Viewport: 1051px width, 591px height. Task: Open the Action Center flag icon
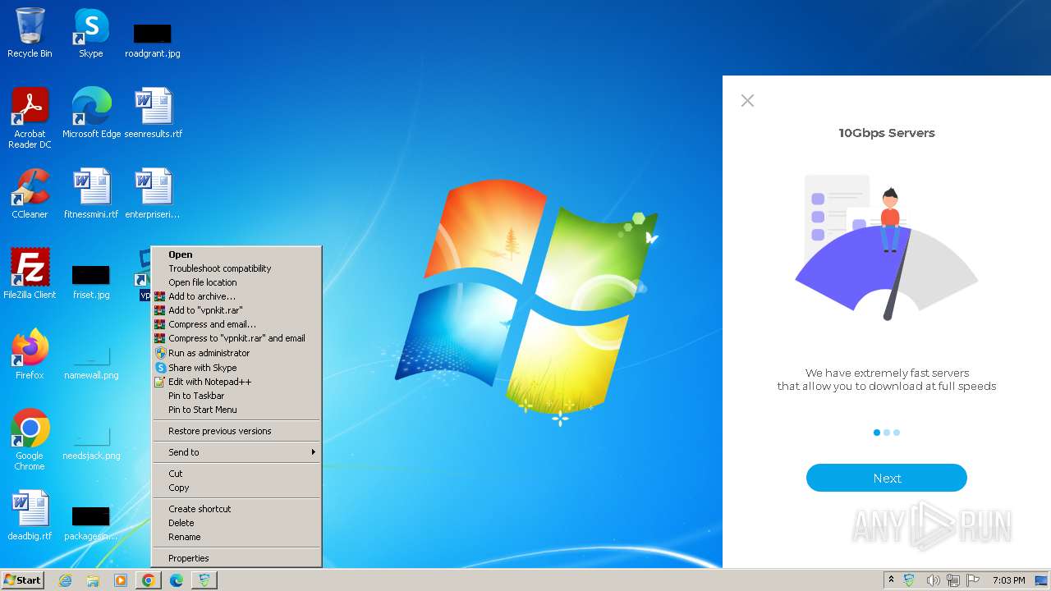coord(973,580)
